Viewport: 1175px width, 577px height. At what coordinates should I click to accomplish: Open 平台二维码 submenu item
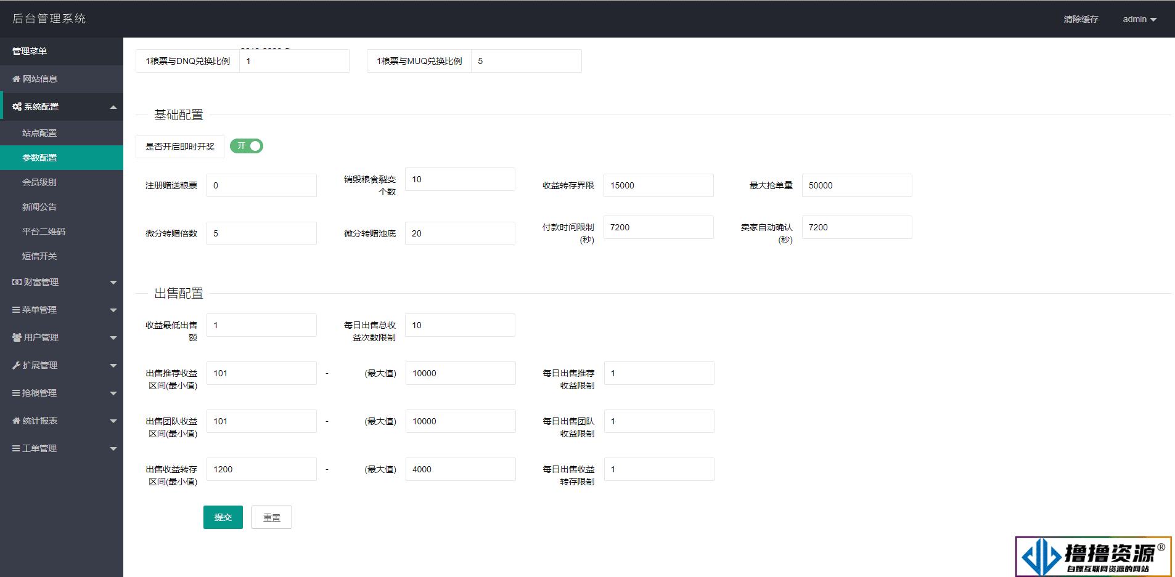62,232
